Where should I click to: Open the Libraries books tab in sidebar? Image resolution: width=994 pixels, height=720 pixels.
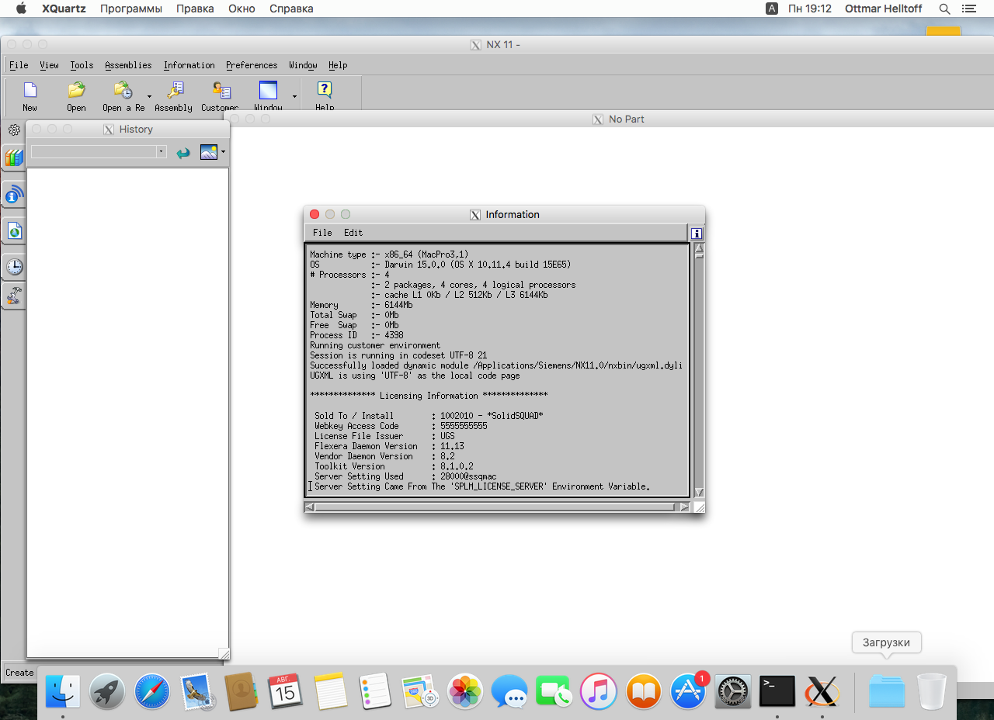13,157
